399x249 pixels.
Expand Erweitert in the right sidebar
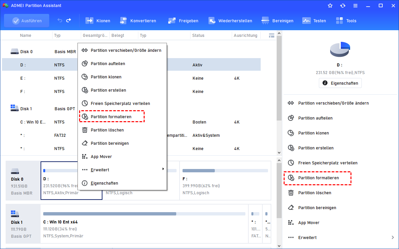(x=341, y=237)
